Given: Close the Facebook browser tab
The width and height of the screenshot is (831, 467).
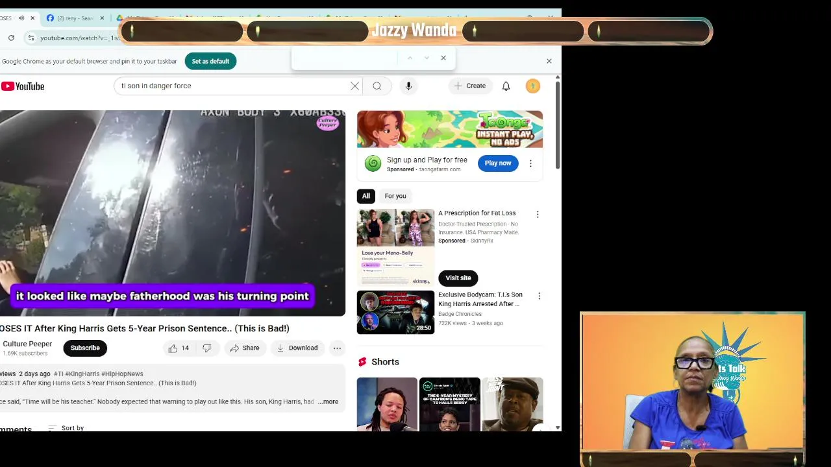Looking at the screenshot, I should click(x=102, y=18).
